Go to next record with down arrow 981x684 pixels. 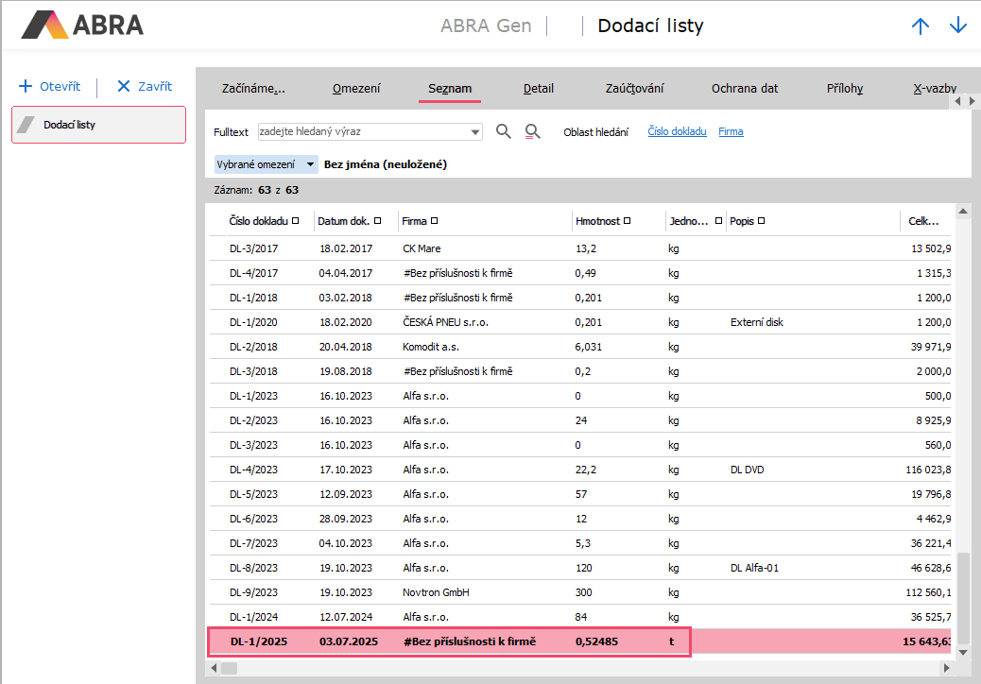coord(958,26)
